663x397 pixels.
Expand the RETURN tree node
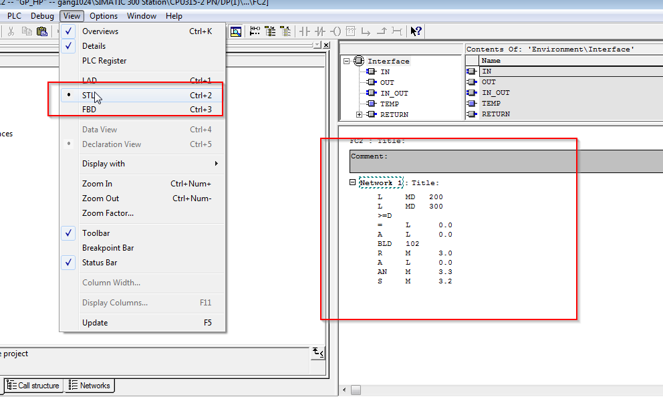coord(360,114)
